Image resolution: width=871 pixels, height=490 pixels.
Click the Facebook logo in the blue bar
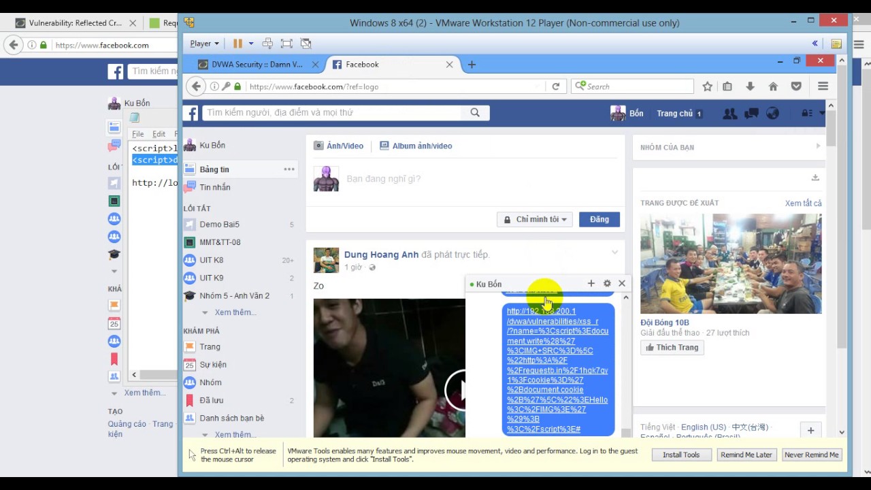[192, 113]
